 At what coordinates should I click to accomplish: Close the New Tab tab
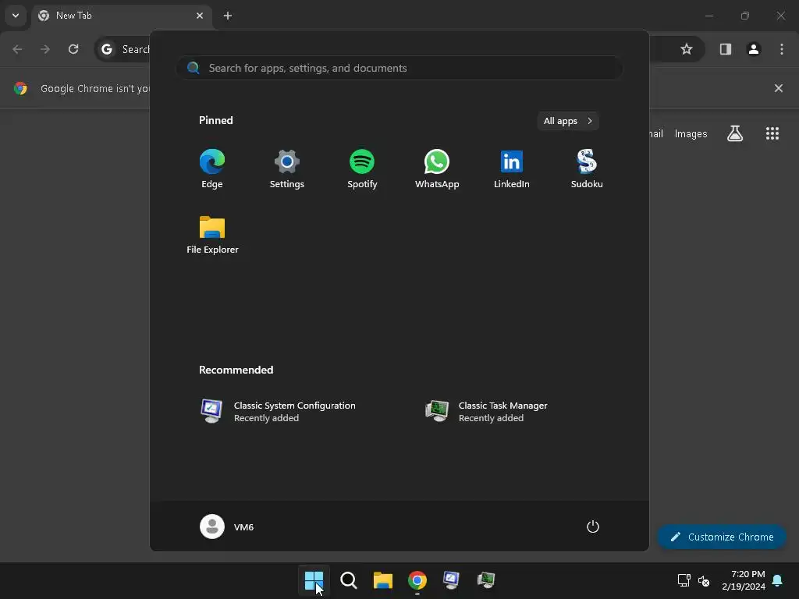point(200,16)
